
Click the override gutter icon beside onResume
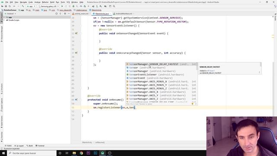[77, 100]
